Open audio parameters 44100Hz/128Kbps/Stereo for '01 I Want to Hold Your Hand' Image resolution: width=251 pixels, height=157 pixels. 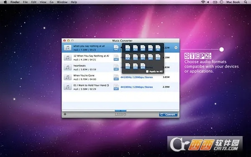click(136, 87)
